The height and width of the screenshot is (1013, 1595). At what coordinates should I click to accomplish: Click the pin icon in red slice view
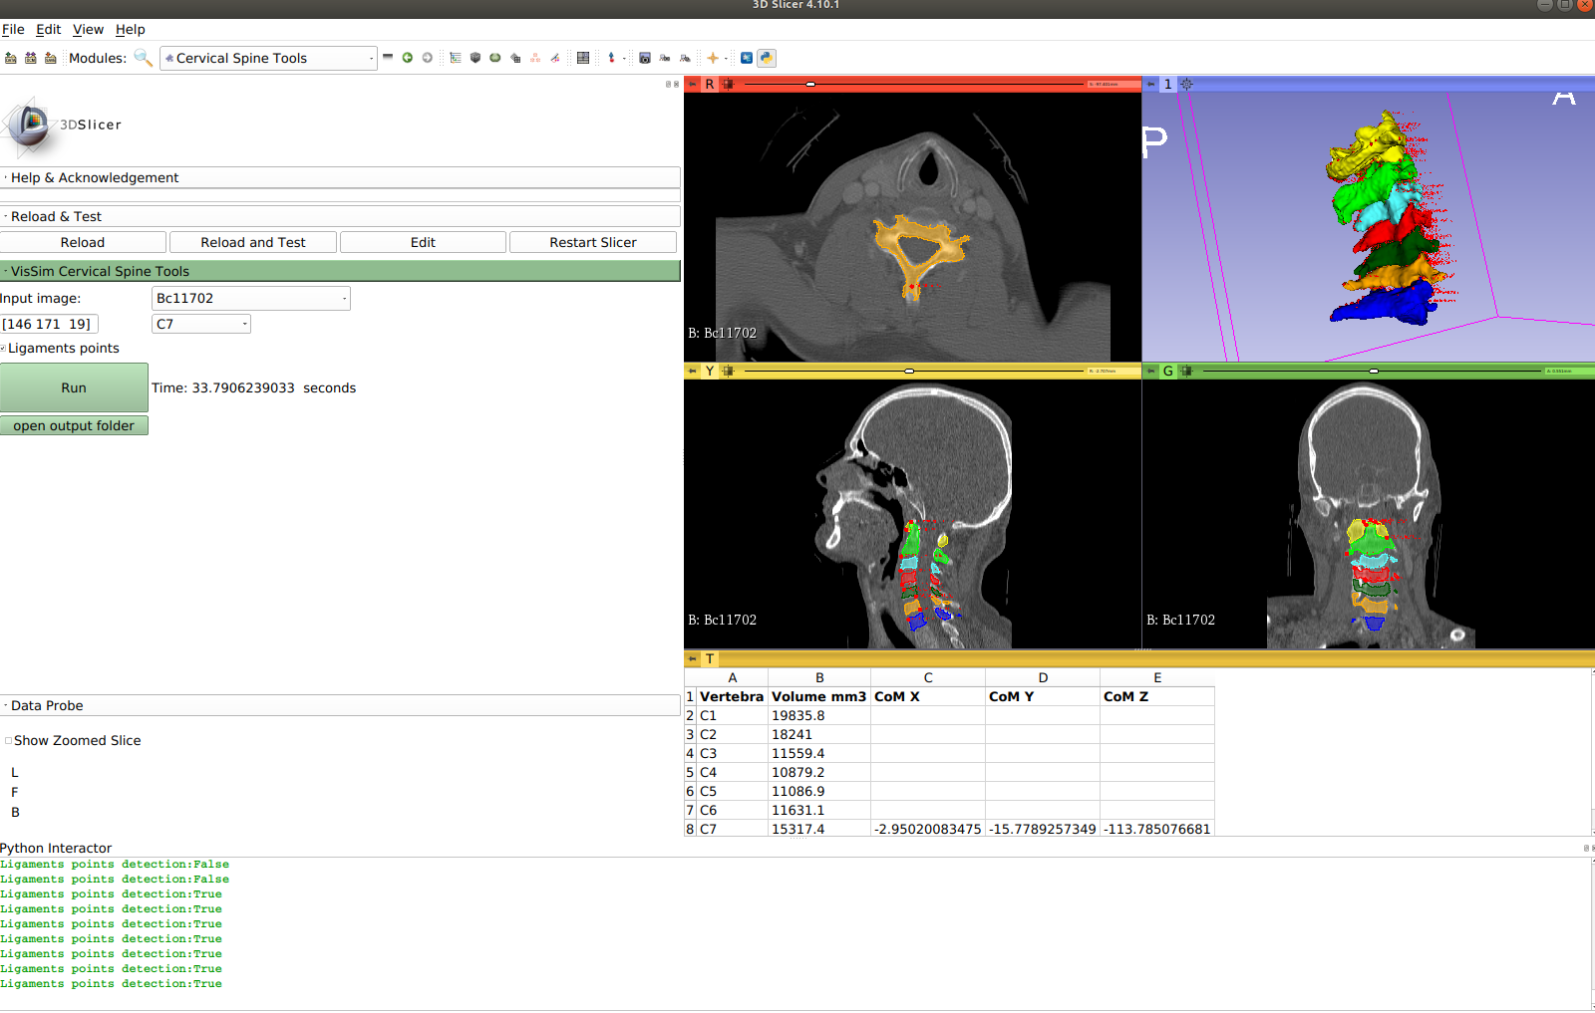692,85
